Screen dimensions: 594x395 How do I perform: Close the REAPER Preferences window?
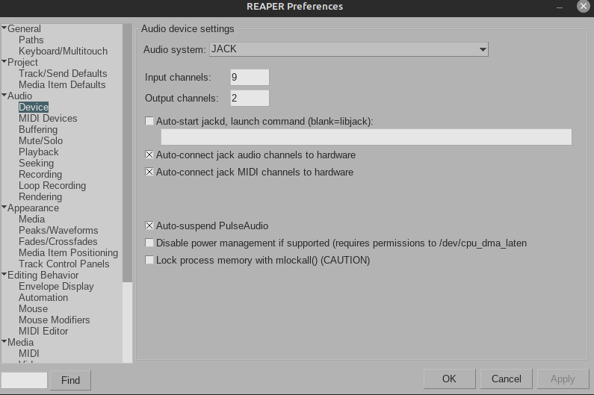(584, 7)
